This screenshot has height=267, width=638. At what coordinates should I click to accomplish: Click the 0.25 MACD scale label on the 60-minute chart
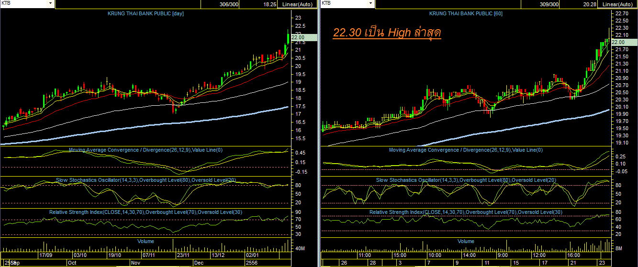click(x=620, y=156)
